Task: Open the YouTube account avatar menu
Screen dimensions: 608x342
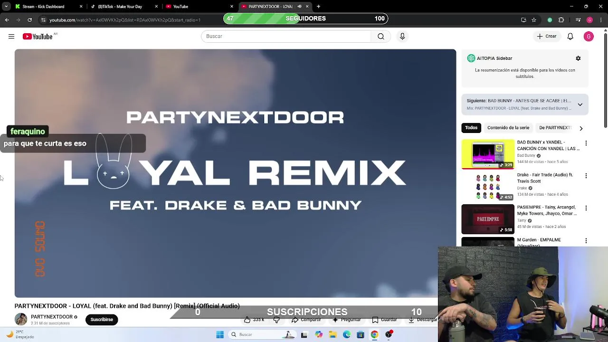Action: point(589,37)
